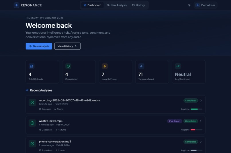Open the Dashboard tab

coord(93,5)
